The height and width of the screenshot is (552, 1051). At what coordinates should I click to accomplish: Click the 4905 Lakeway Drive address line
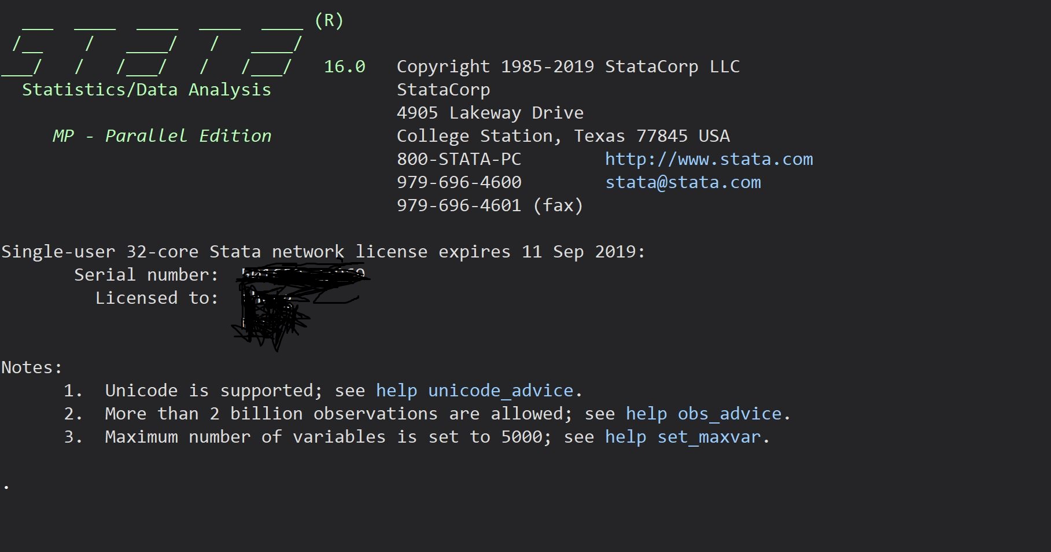tap(490, 113)
